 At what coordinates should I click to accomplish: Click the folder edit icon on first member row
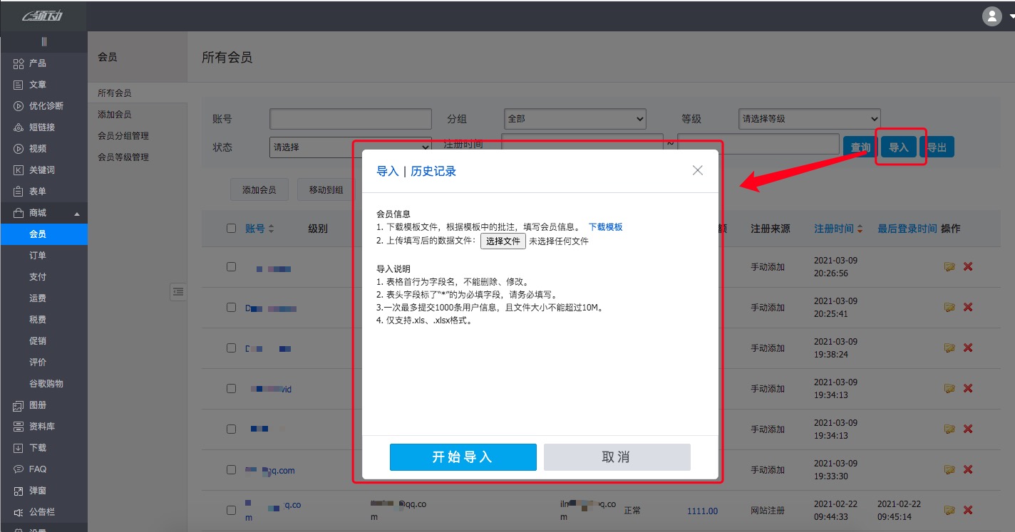[949, 266]
